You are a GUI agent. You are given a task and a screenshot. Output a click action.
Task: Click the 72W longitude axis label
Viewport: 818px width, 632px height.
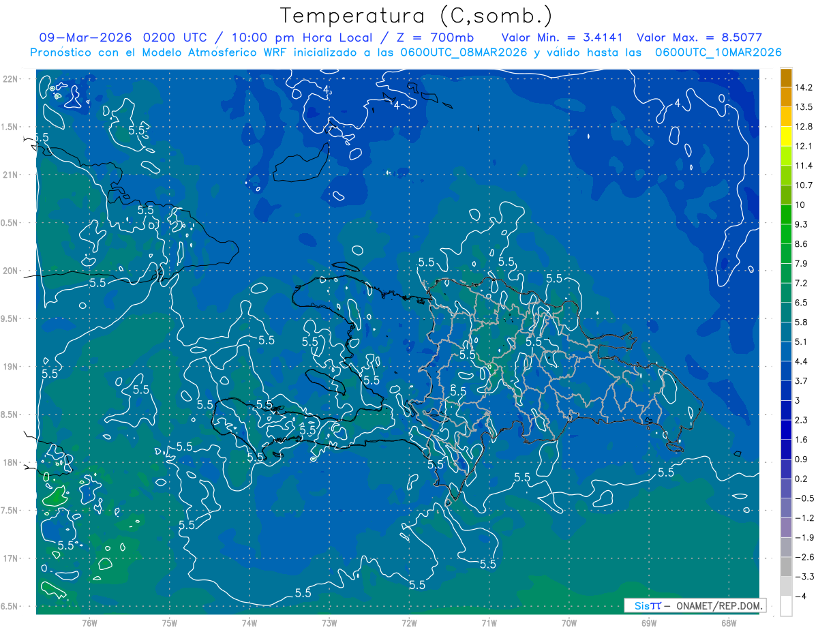pos(409,622)
